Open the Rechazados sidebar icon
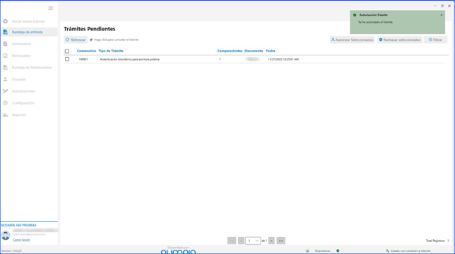The width and height of the screenshot is (455, 254). 5,56
